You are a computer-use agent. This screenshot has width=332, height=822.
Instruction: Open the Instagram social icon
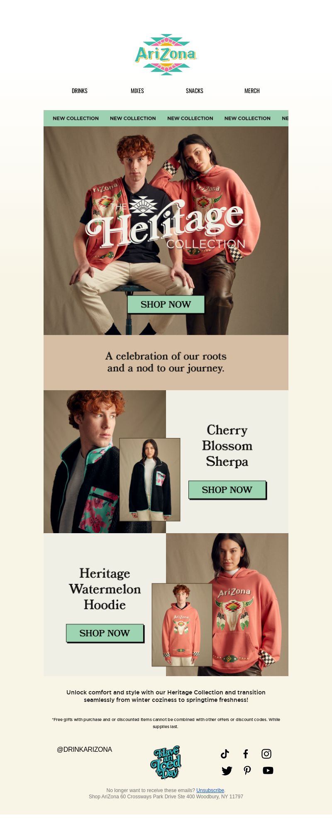(266, 754)
